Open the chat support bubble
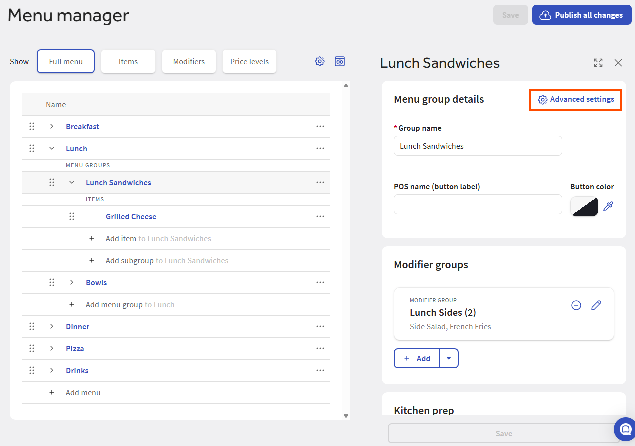This screenshot has width=635, height=446. pyautogui.click(x=625, y=429)
